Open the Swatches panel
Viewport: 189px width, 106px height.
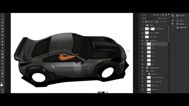[180, 16]
